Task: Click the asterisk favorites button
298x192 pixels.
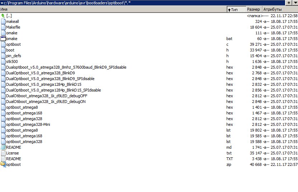Action: [x=289, y=3]
